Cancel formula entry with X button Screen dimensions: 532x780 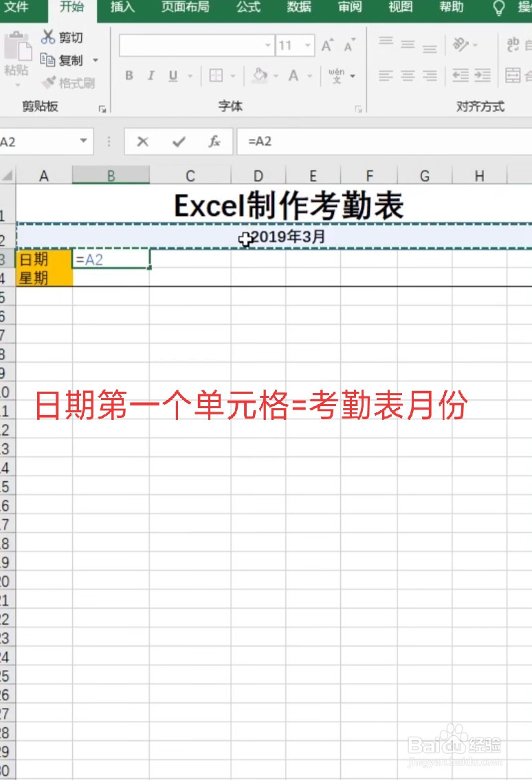pyautogui.click(x=143, y=142)
